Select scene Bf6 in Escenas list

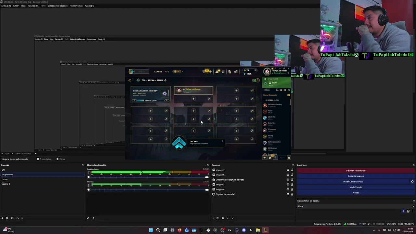42,170
